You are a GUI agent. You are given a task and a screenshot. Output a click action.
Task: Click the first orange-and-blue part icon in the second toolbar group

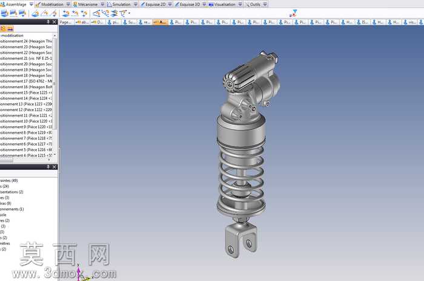click(35, 13)
